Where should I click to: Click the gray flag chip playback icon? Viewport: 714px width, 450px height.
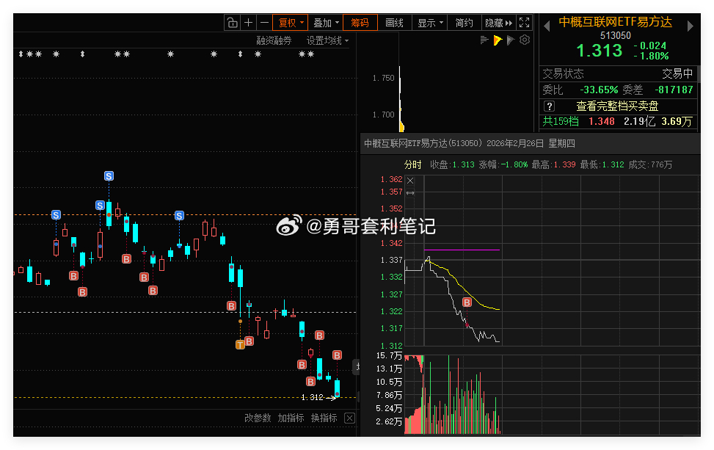point(511,40)
